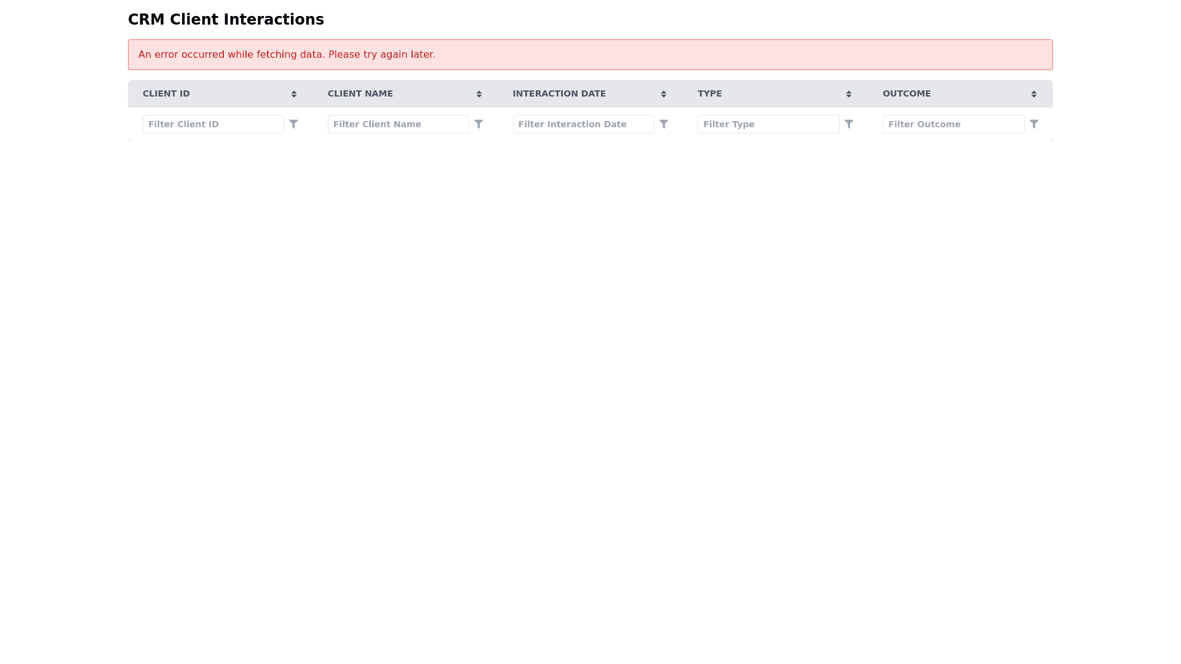Select the Filter Outcome input box

pos(953,124)
